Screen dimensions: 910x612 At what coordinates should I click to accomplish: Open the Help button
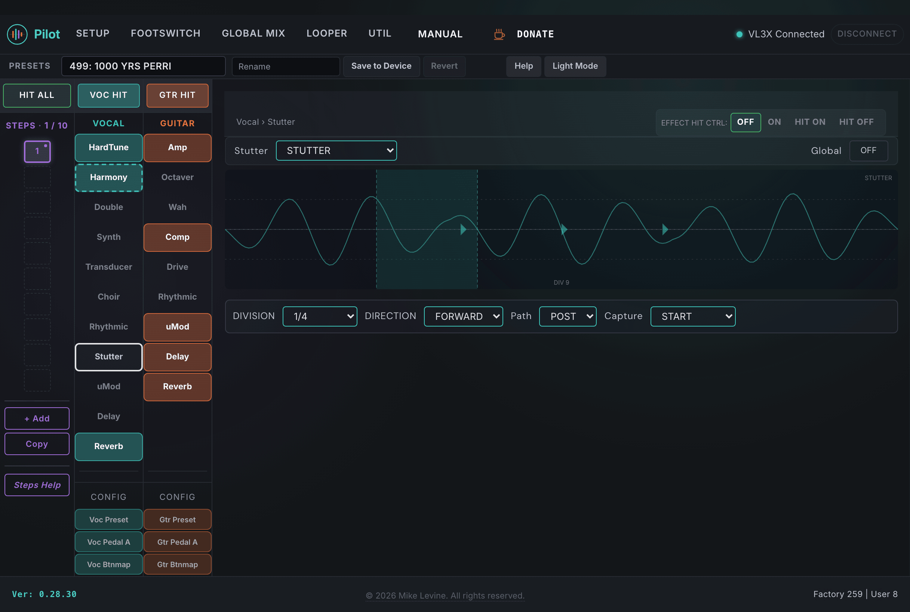pyautogui.click(x=523, y=67)
